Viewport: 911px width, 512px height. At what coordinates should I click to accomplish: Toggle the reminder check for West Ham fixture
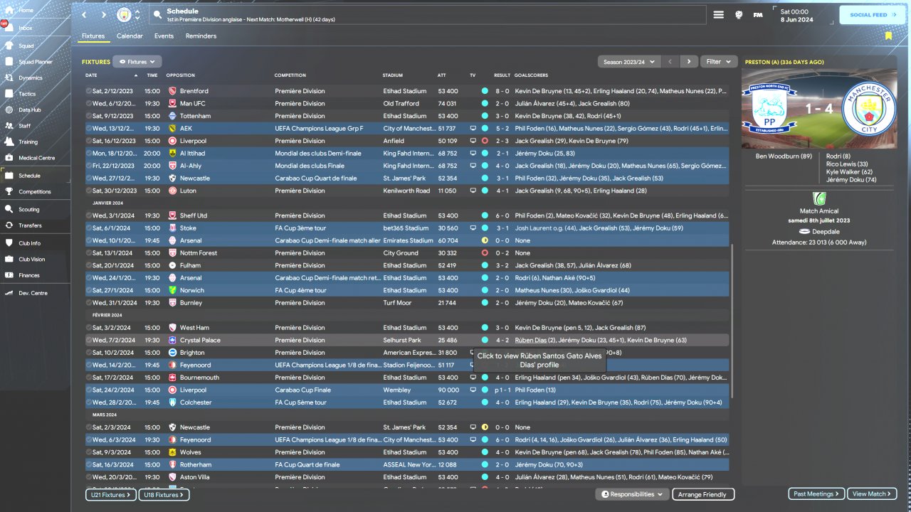coord(89,328)
